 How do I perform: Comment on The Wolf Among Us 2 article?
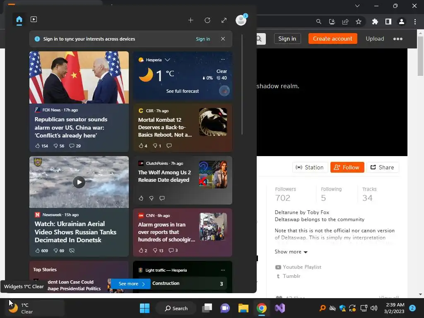pos(162,198)
